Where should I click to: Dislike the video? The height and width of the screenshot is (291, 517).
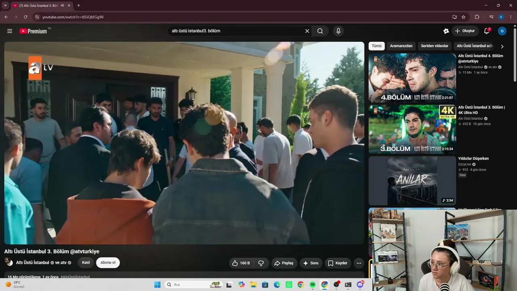(261, 263)
